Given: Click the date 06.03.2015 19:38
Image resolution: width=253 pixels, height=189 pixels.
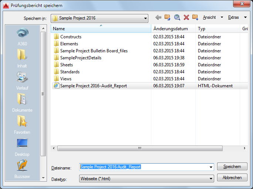Looking at the screenshot, I should tap(169, 58).
